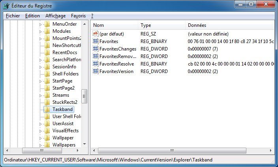Click the StartPage folder icon
The image size is (278, 167).
click(47, 81)
